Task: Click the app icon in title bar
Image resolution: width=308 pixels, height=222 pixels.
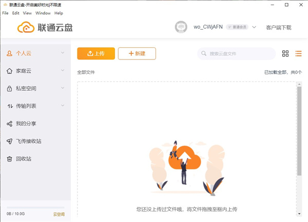Action: click(x=5, y=5)
